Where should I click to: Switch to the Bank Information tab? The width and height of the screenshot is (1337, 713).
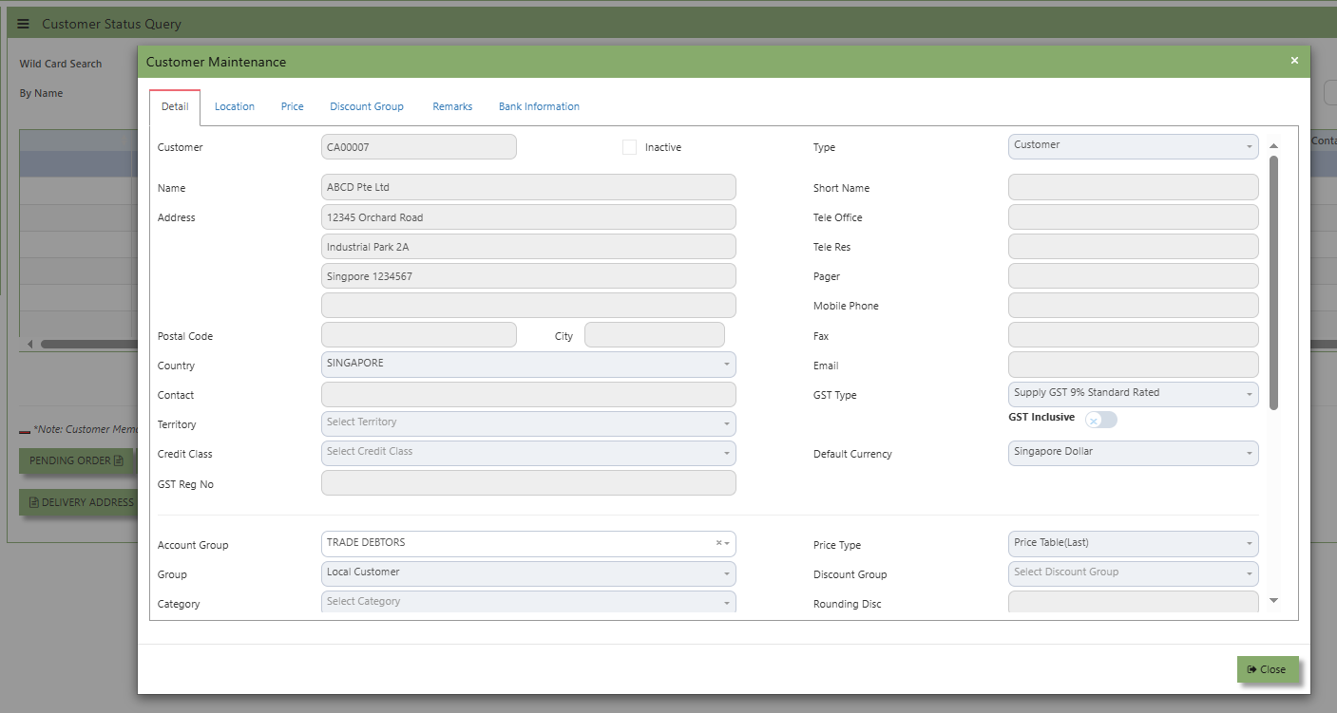539,107
